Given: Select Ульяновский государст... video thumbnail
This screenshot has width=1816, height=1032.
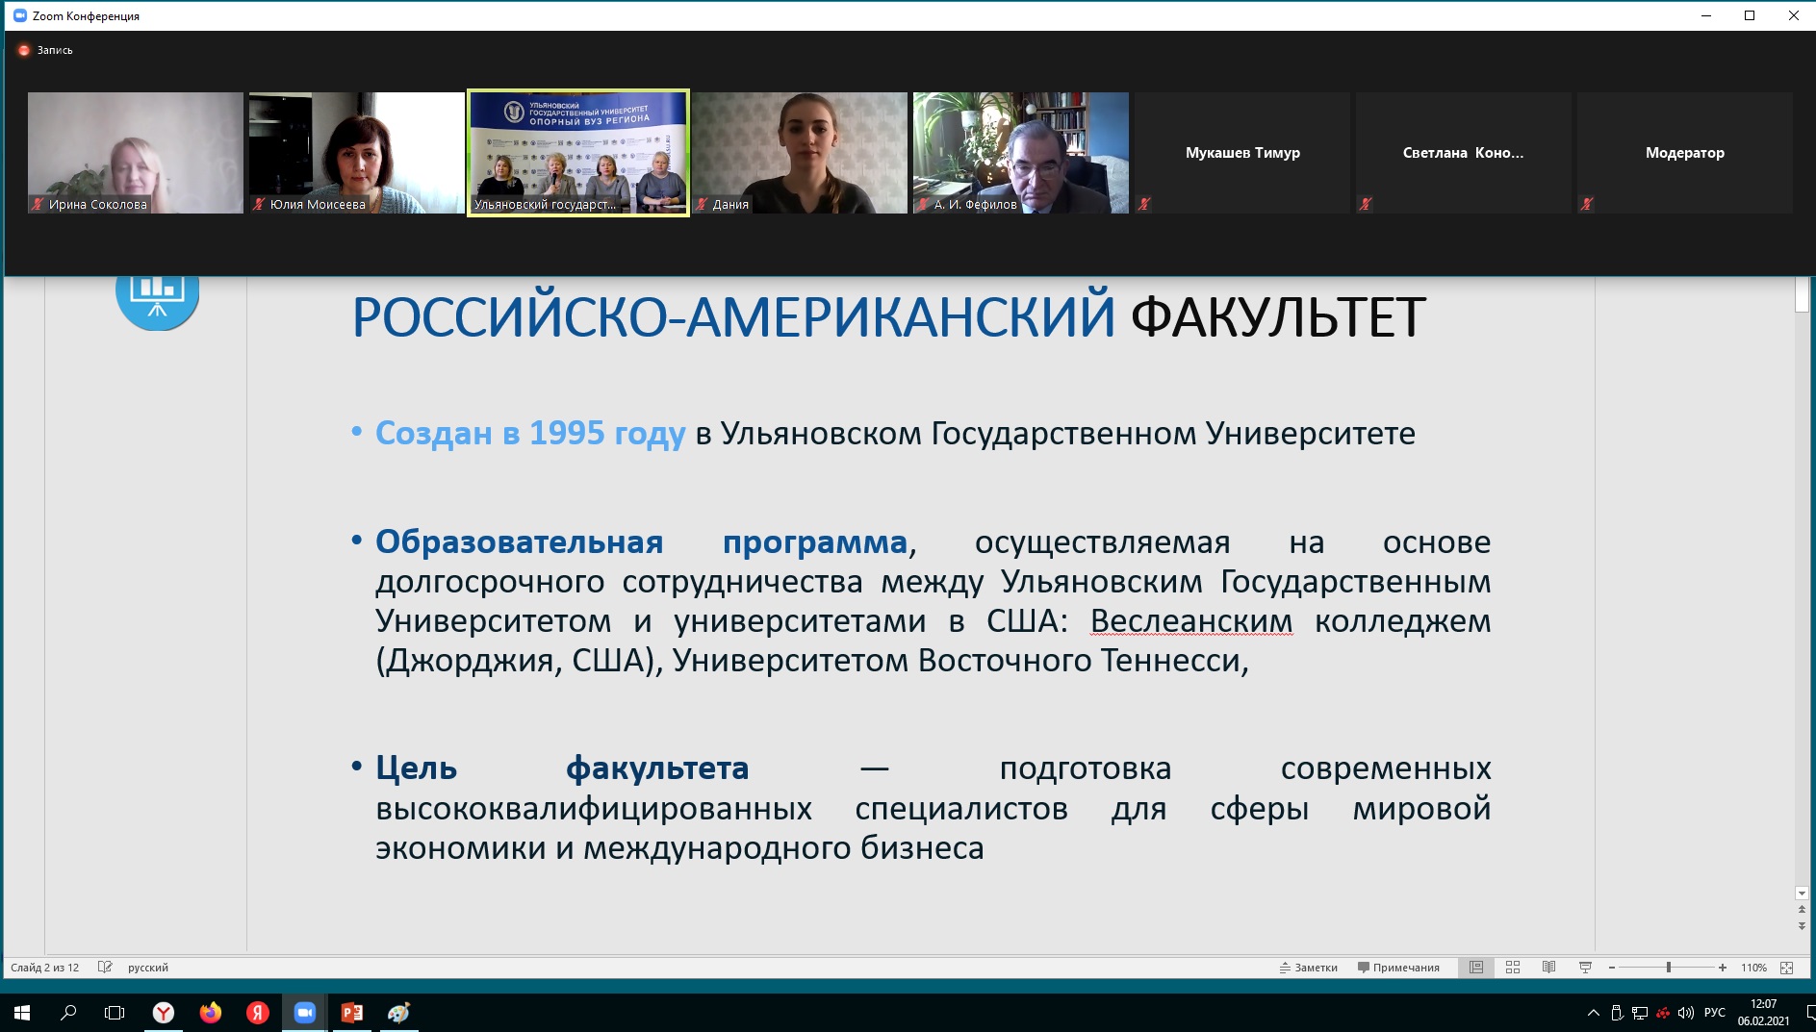Looking at the screenshot, I should tap(578, 153).
